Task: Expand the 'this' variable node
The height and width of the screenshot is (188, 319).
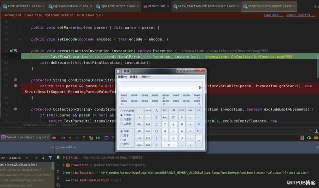Action: (x=64, y=157)
